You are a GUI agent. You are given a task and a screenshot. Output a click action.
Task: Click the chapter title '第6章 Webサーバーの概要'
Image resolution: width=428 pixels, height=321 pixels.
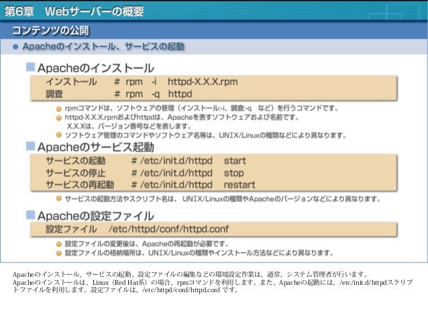(74, 11)
